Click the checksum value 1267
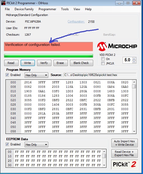This screenshot has width=143, height=174. coord(28,35)
